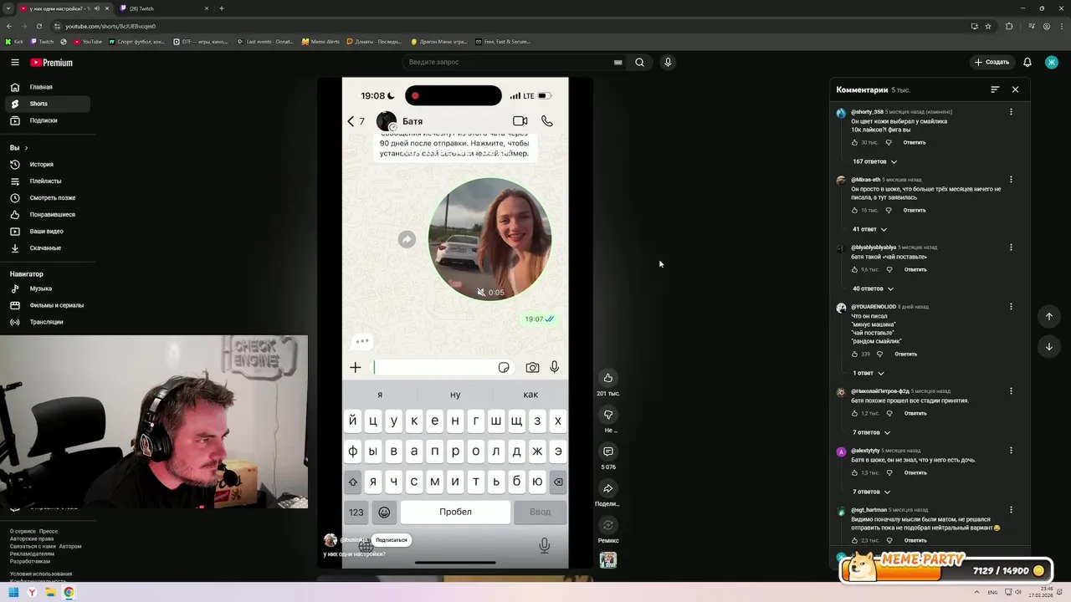Expand 7 ответов under alextytyty comment

(x=871, y=492)
